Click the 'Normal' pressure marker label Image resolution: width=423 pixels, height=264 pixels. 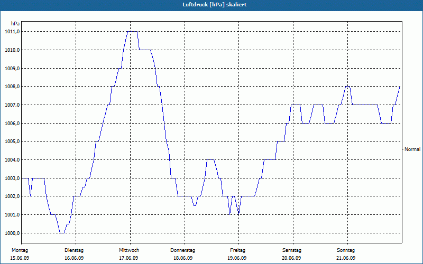[412, 149]
